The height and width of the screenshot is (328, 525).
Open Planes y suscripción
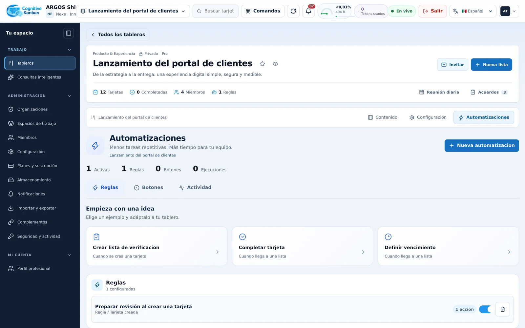click(x=40, y=166)
